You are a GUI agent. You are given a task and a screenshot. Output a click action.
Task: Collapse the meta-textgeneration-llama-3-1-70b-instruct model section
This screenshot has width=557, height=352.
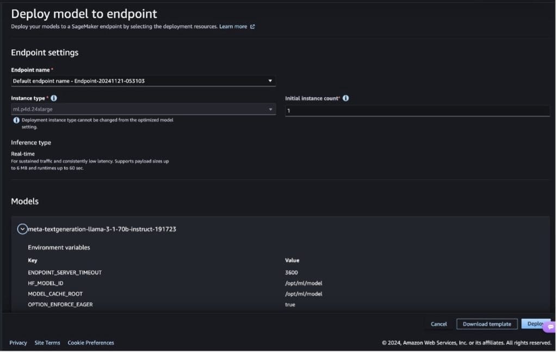click(x=22, y=229)
